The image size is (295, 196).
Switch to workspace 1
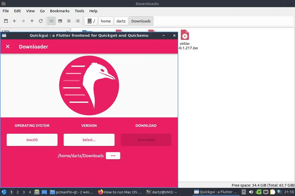pos(11,192)
